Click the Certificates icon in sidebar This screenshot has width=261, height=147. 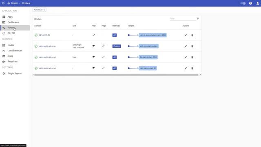tap(4, 22)
